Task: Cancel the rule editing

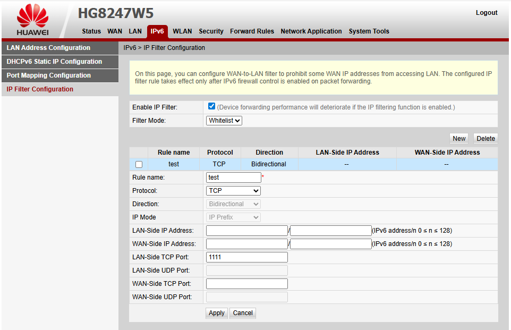Action: click(243, 313)
